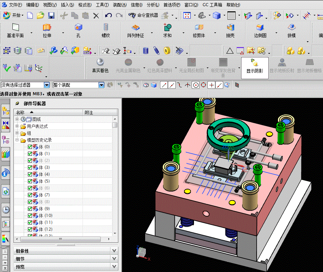Toggle the 体 (5) checkbox
Viewport: 323px width, 272px height.
(30, 181)
